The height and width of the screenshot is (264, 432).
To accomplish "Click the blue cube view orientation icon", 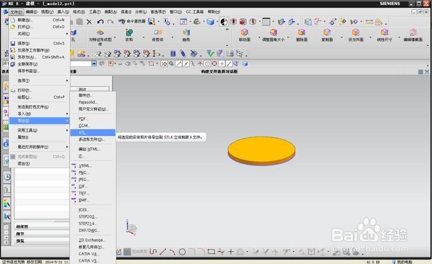I will [x=210, y=22].
